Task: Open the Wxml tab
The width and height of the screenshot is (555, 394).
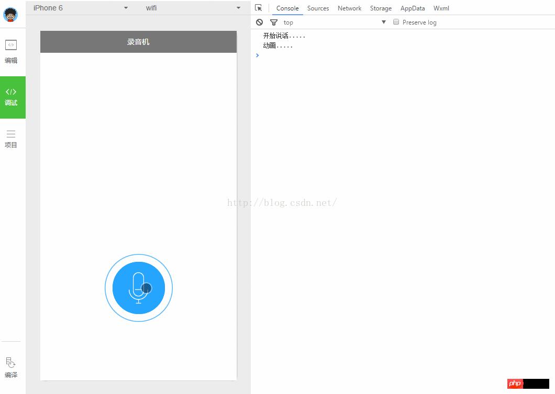Action: pyautogui.click(x=441, y=8)
